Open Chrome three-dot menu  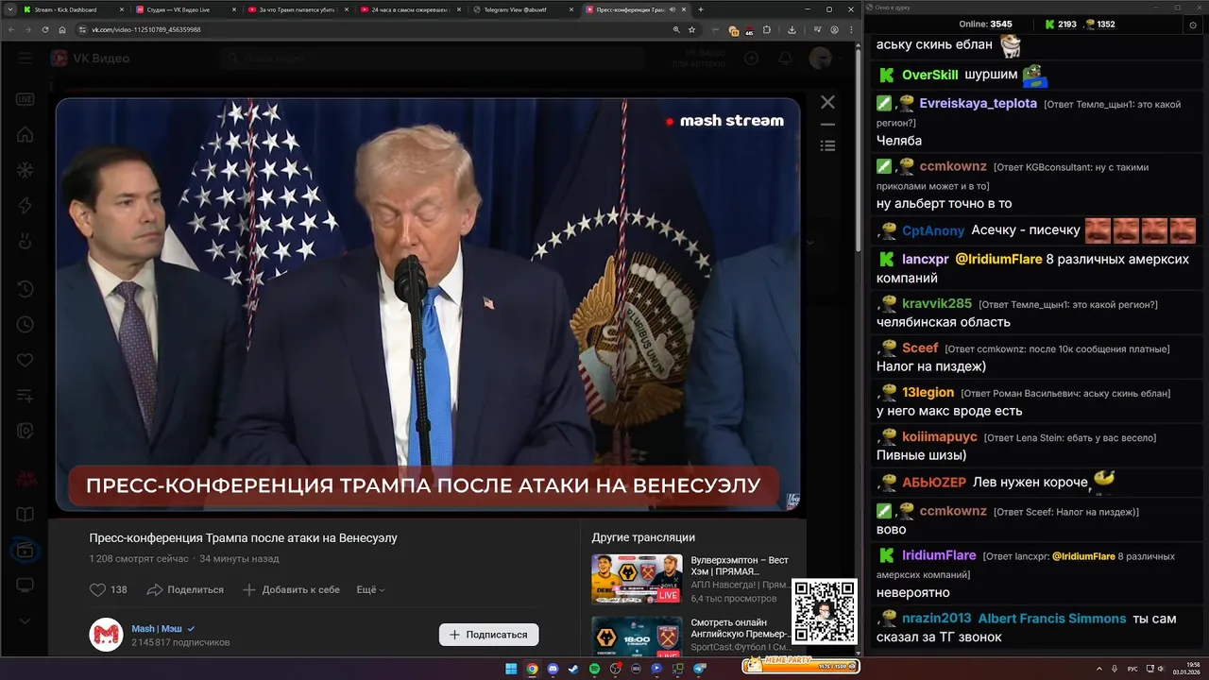tap(850, 29)
